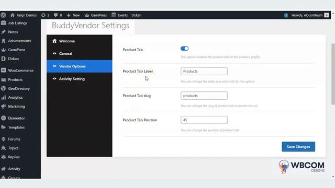
Task: Open Howdy, wbcomteam account menu
Action: coord(307,15)
